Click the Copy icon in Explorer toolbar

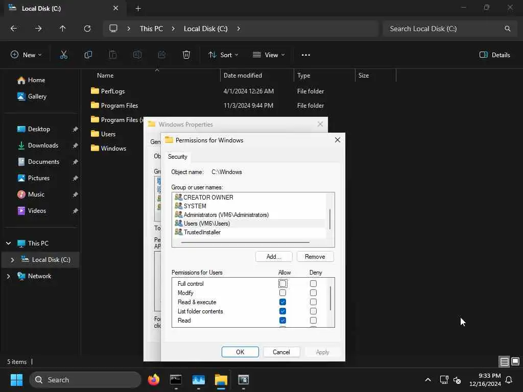[88, 55]
